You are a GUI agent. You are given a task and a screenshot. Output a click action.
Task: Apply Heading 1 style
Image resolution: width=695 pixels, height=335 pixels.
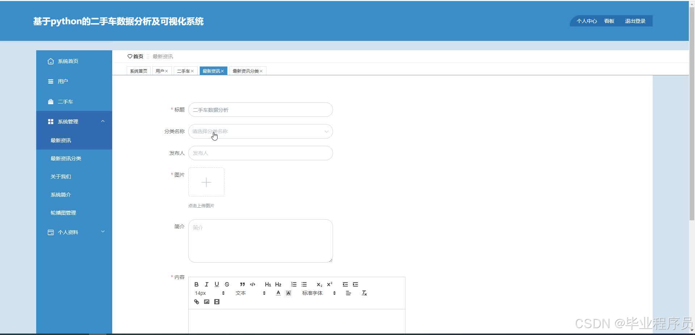[268, 284]
